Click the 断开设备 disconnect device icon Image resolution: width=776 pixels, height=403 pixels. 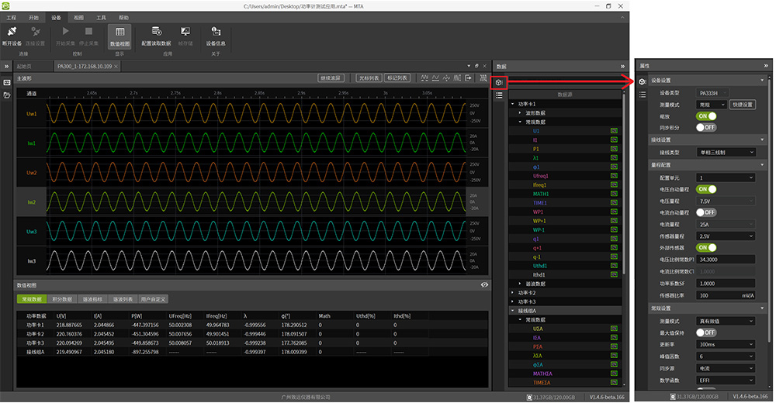click(x=12, y=32)
